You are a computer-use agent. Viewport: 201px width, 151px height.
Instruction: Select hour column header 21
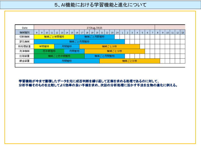coord(102,33)
